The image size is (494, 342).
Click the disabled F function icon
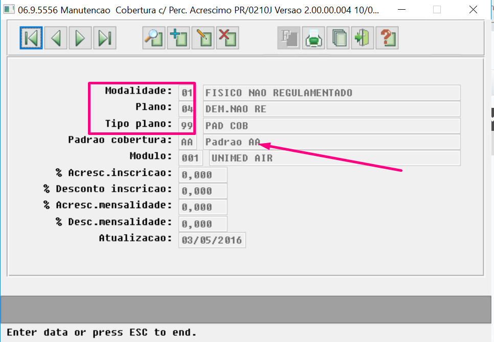(x=289, y=38)
